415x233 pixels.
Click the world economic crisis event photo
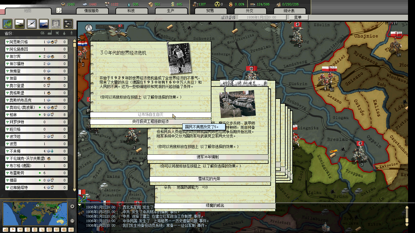click(180, 58)
